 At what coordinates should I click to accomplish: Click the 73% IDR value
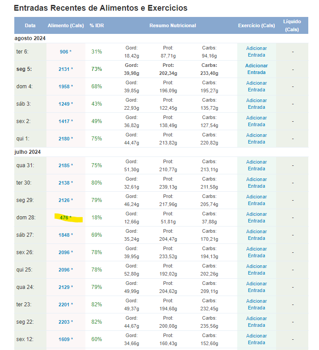coord(97,69)
